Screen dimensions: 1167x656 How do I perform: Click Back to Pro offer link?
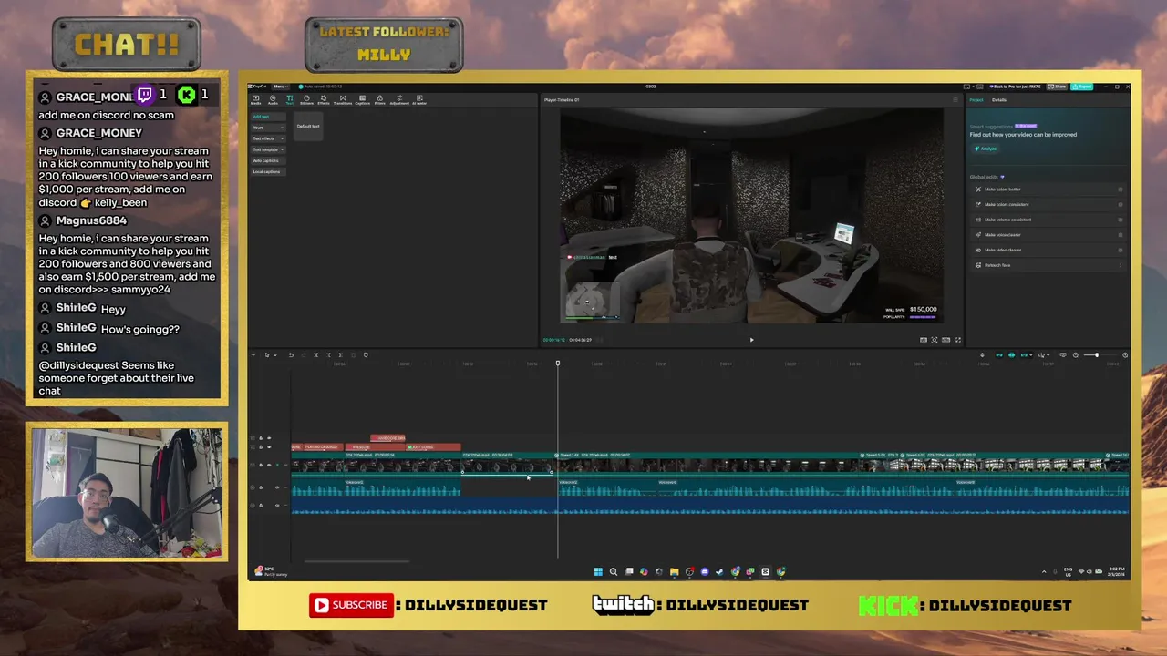(x=1015, y=87)
